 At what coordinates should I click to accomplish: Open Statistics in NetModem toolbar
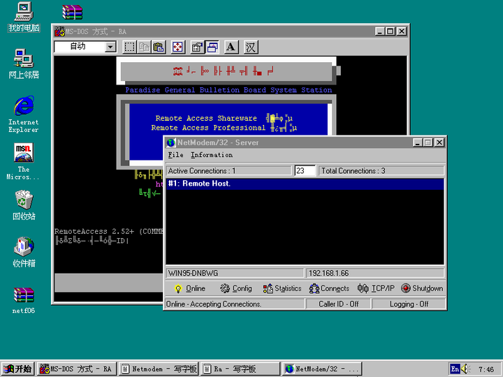tap(282, 288)
